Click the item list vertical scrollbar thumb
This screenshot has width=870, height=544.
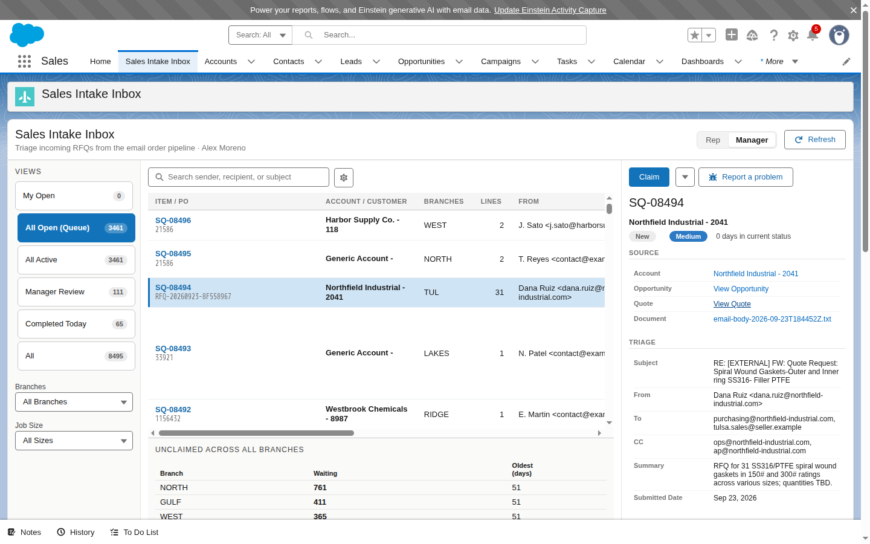pos(609,209)
